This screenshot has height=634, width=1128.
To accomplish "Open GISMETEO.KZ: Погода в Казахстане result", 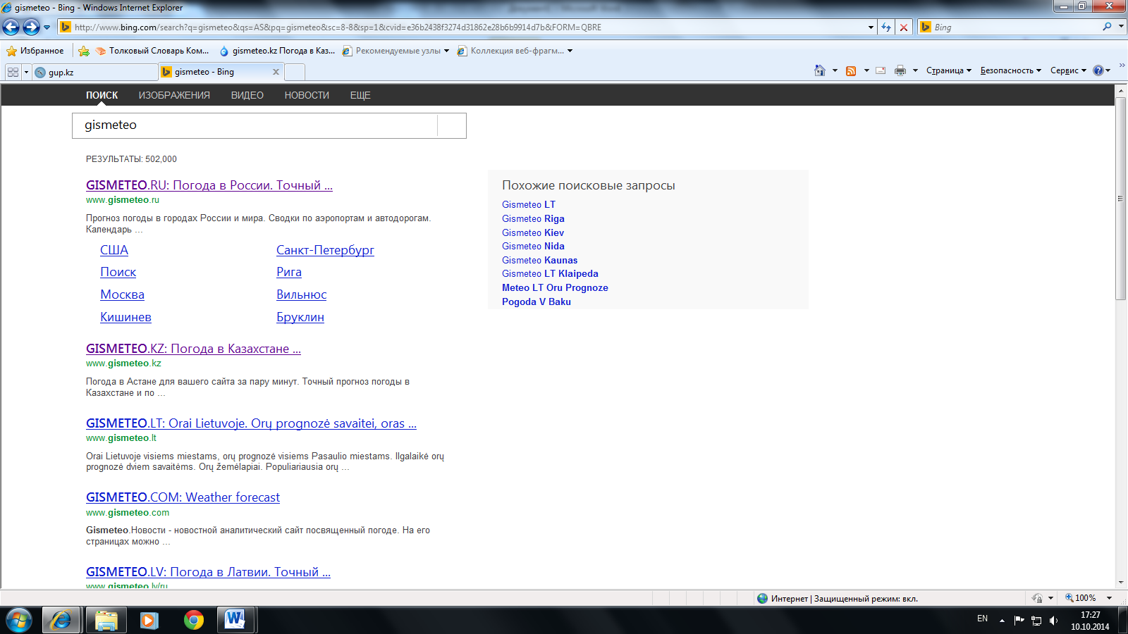I will pos(193,349).
